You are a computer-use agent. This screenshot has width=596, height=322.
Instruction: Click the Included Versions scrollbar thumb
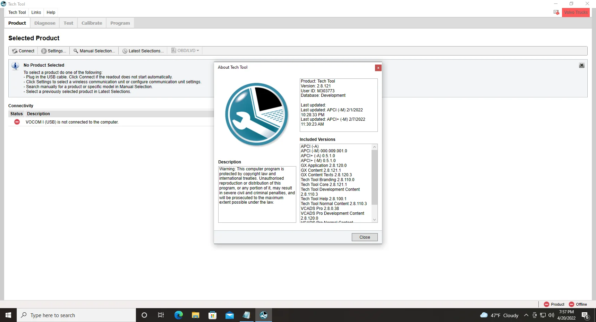374,177
